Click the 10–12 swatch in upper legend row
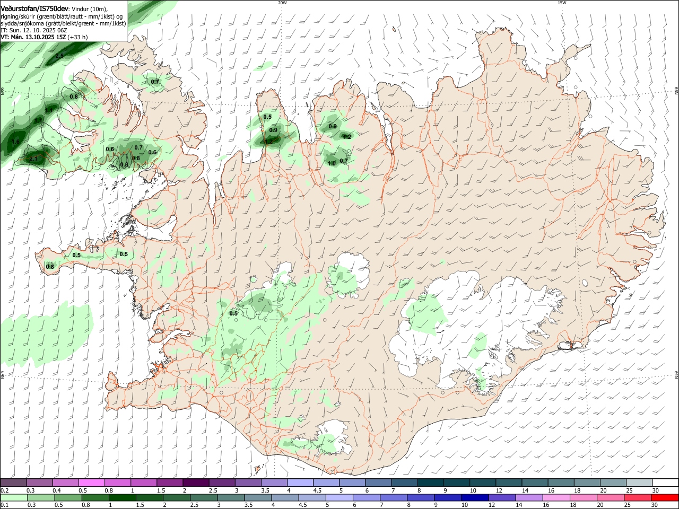679x509 pixels. point(482,482)
